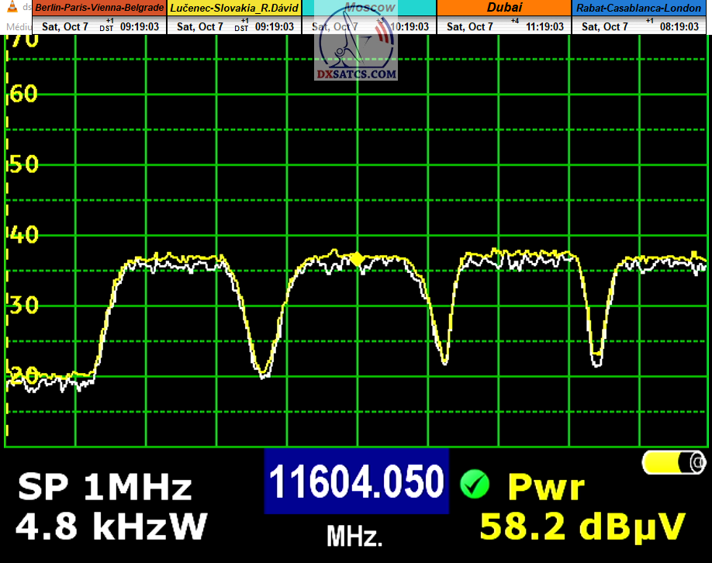Select the Dubai time zone header

click(x=504, y=8)
